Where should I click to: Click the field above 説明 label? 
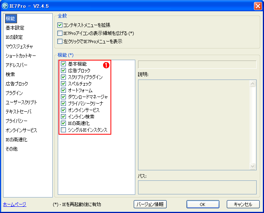(197, 64)
